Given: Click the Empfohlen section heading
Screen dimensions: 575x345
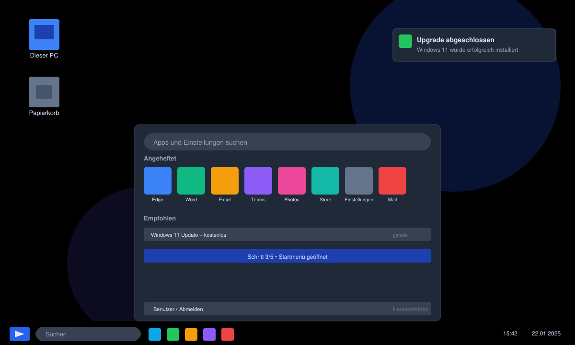Looking at the screenshot, I should click(x=160, y=218).
